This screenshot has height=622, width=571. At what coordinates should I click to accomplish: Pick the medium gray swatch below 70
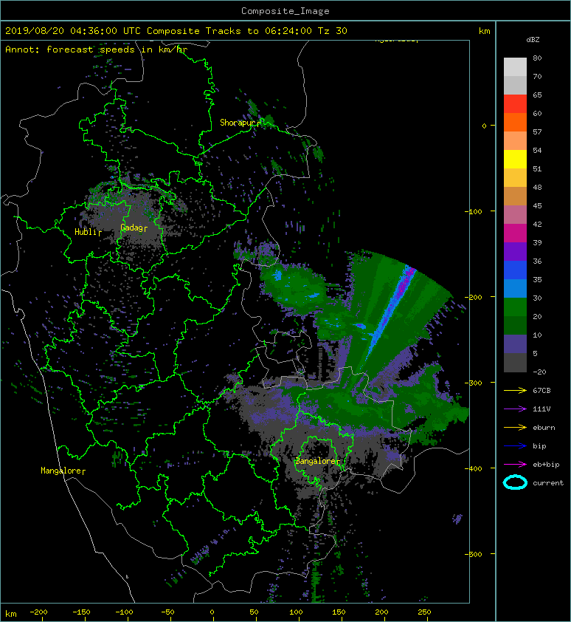pos(515,85)
